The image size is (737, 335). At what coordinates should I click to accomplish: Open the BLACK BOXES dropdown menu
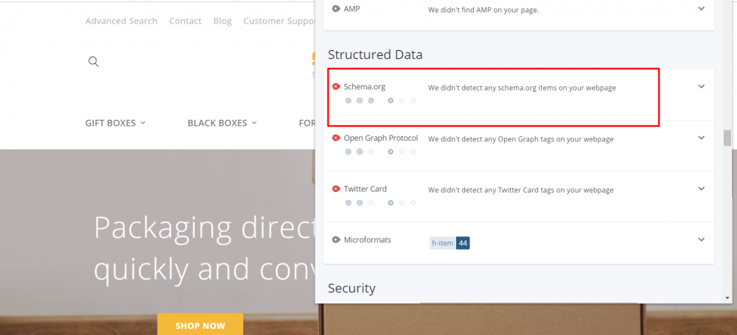tap(222, 123)
